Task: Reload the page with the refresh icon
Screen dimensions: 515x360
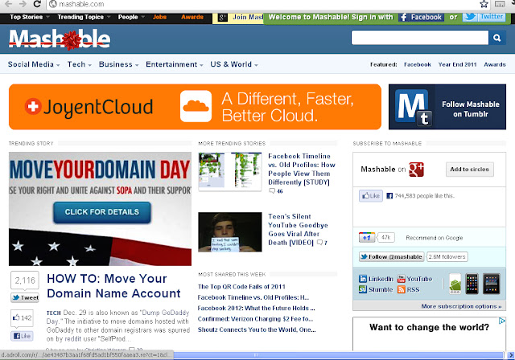Action: pyautogui.click(x=37, y=4)
